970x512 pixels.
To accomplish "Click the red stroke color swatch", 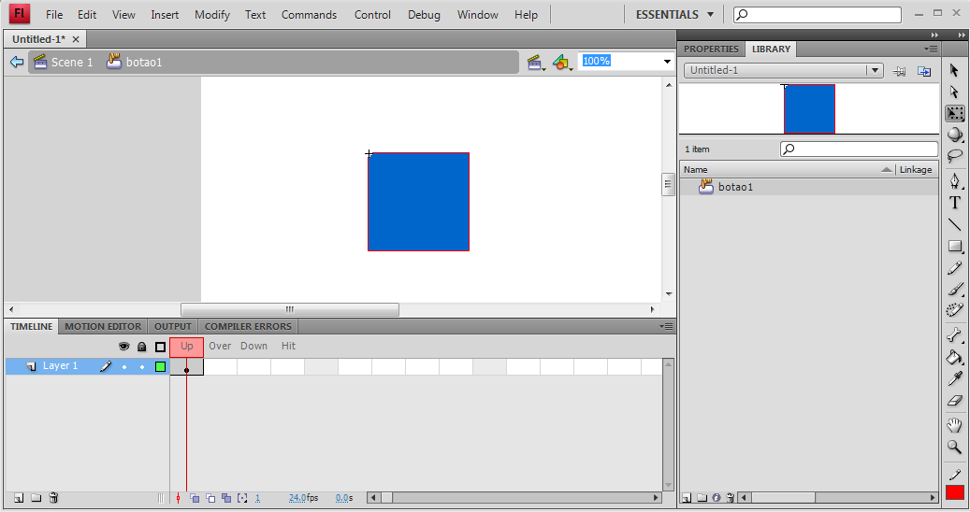I will click(x=954, y=492).
